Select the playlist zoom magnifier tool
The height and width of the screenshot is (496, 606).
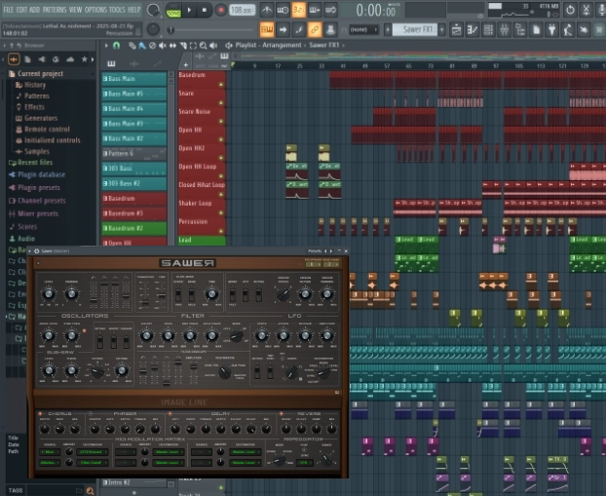(x=204, y=46)
